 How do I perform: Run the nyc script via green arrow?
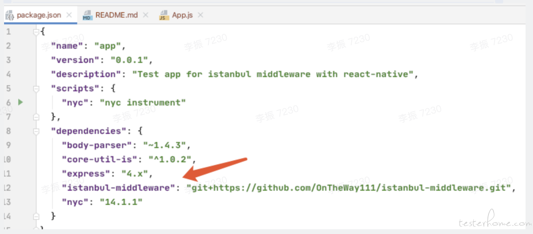click(x=20, y=102)
